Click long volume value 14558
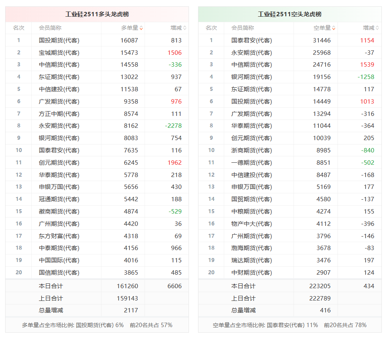The height and width of the screenshot is (337, 387). [129, 65]
